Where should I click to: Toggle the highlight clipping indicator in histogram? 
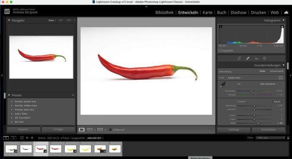pyautogui.click(x=282, y=26)
